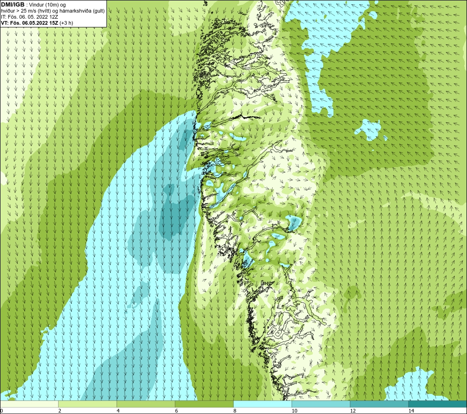Screen dimensions: 467x414
Task: Click the 12–14 m/s teal legend swatch
Action: 379,404
